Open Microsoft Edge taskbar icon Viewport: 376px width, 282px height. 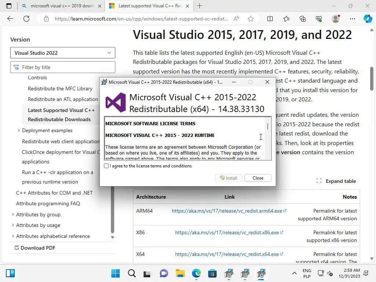coord(196,273)
